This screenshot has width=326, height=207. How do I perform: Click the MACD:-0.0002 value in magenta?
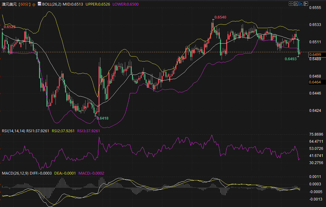tap(91, 173)
